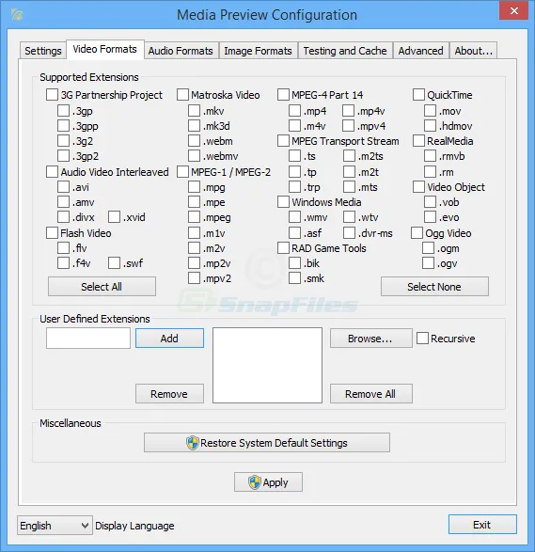Check the .mp4 extension box

294,111
